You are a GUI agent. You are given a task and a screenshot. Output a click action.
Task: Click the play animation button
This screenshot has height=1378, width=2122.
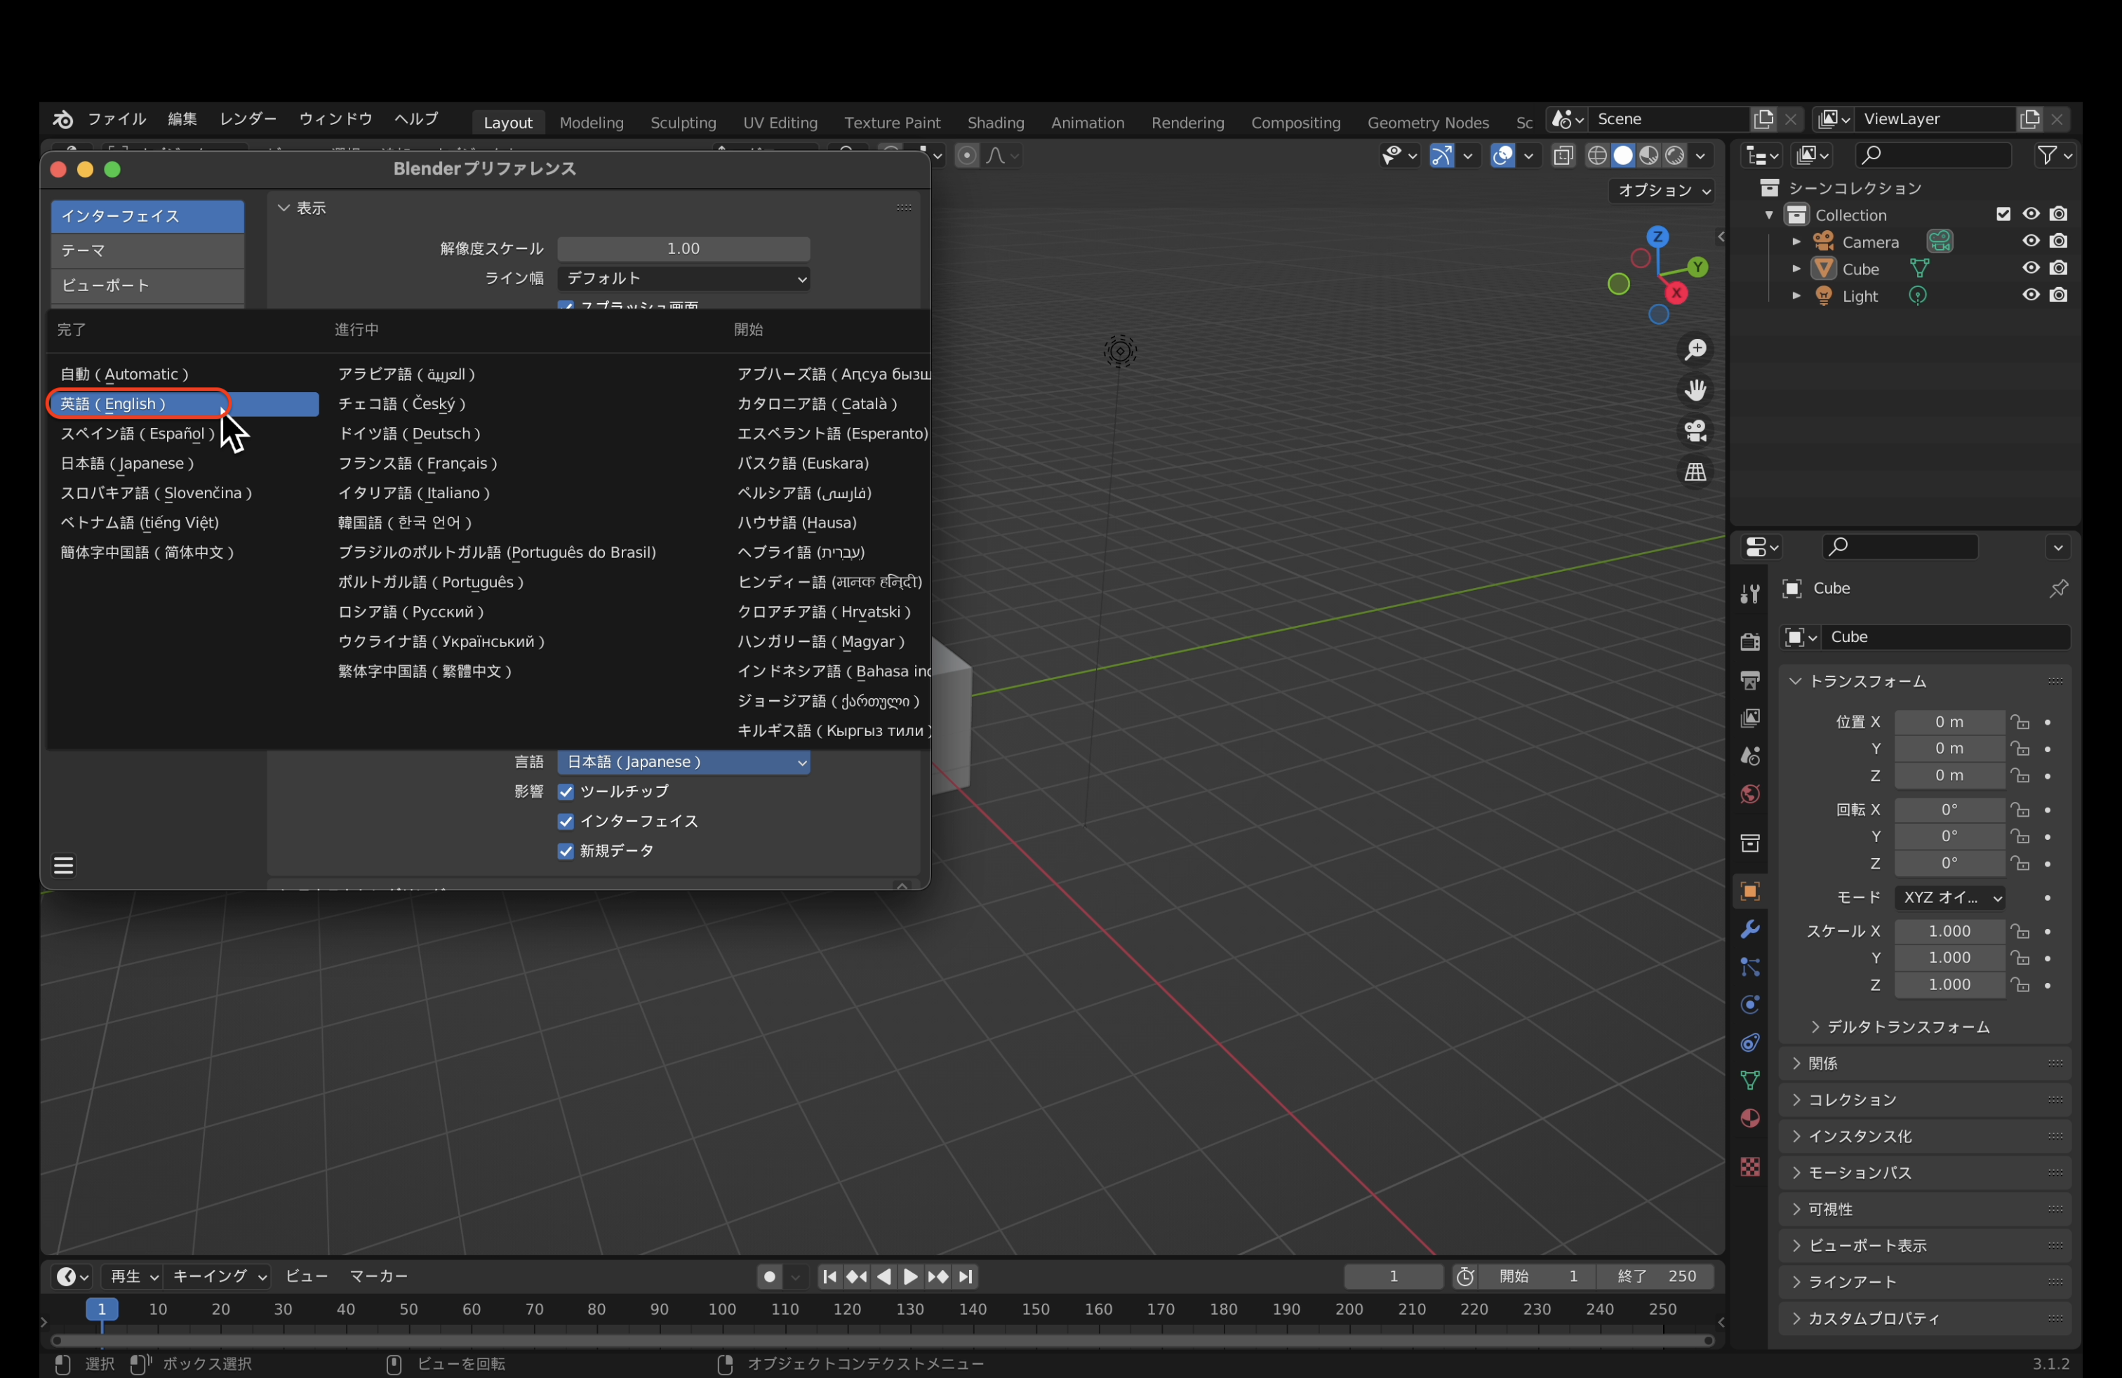(x=910, y=1277)
